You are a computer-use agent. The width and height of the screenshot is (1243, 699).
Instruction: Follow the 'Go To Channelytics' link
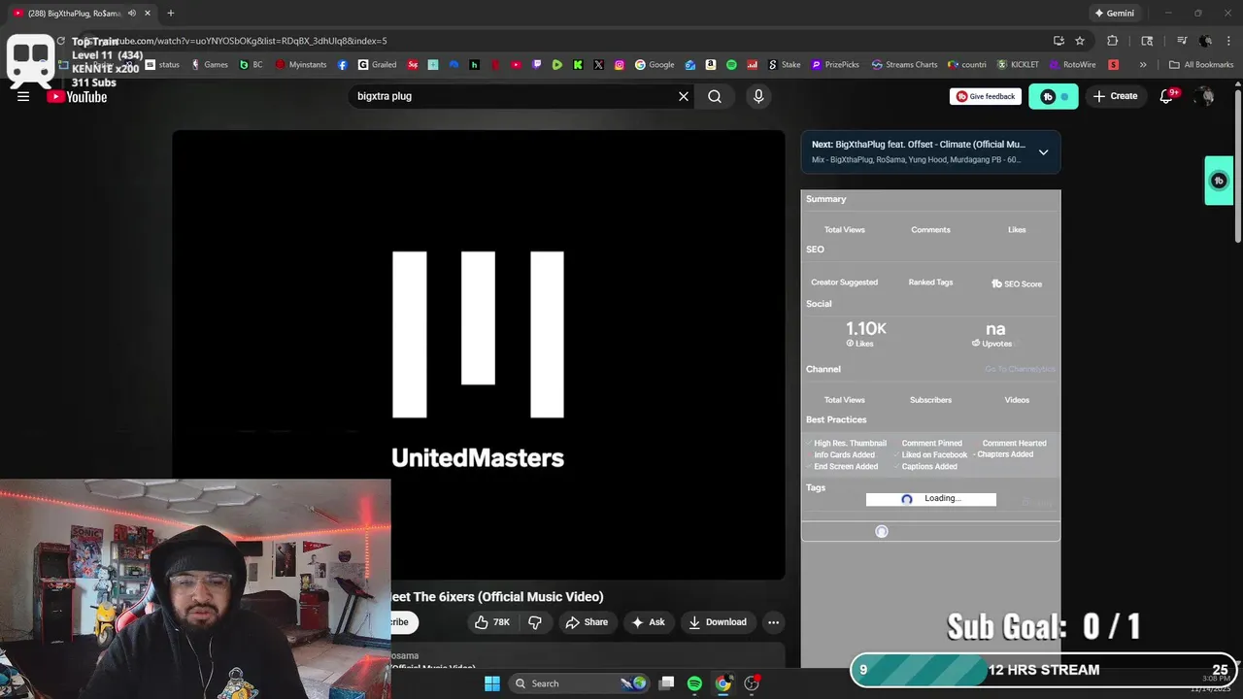pyautogui.click(x=1020, y=369)
